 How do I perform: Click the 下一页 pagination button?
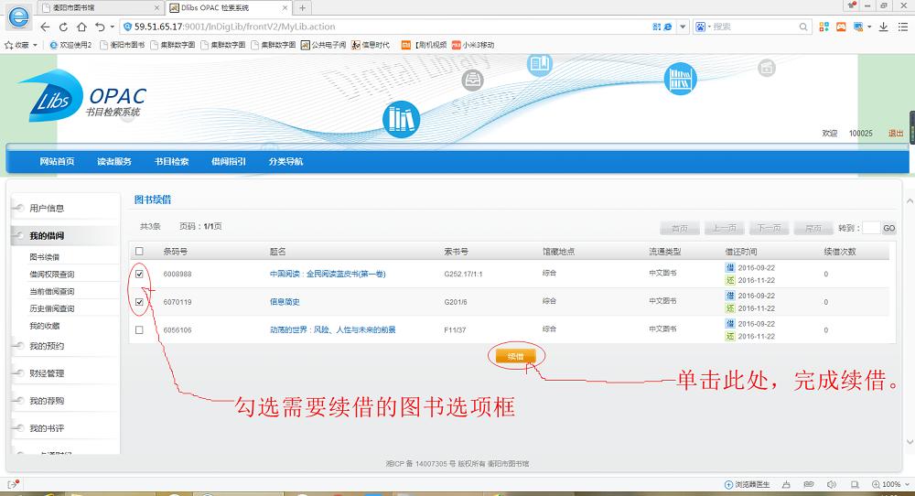click(x=770, y=228)
